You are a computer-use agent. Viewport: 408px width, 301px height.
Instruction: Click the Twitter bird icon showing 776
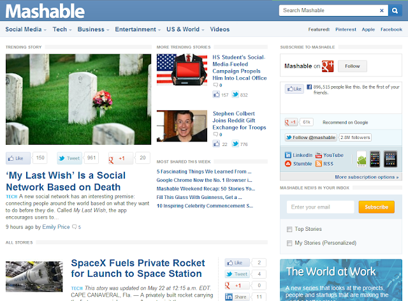pyautogui.click(x=235, y=143)
